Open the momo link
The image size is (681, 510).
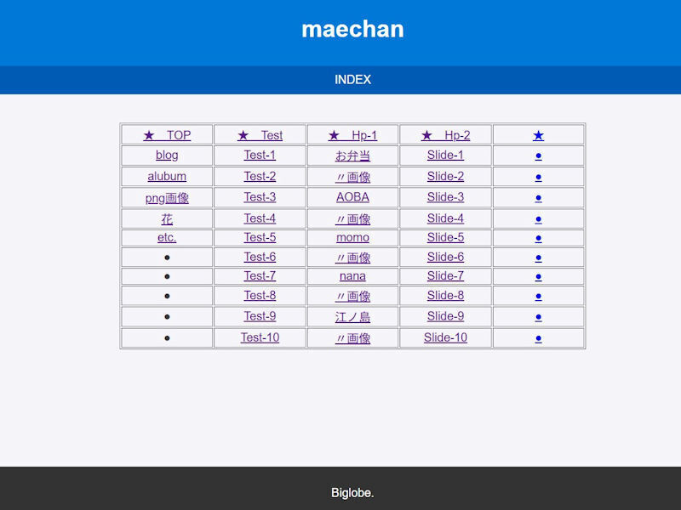[352, 237]
